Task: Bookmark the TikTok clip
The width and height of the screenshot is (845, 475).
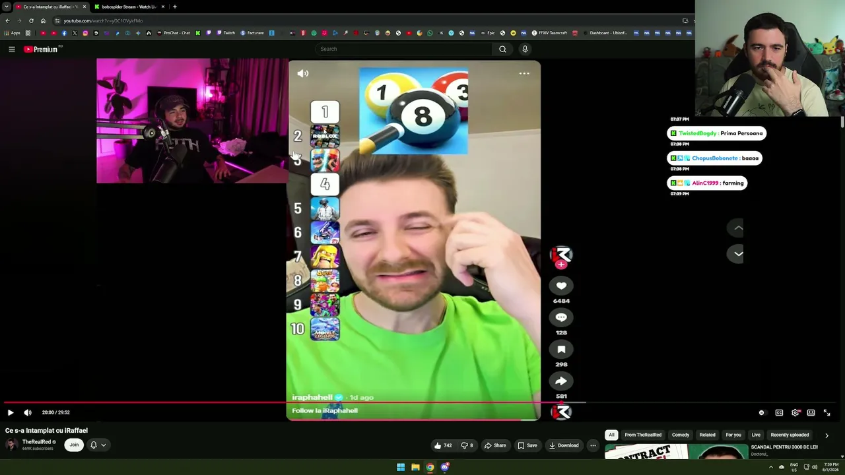Action: click(x=561, y=349)
